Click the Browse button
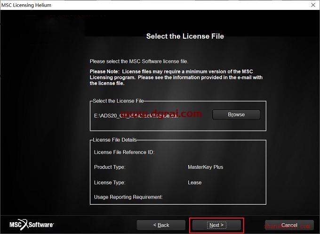 point(236,115)
